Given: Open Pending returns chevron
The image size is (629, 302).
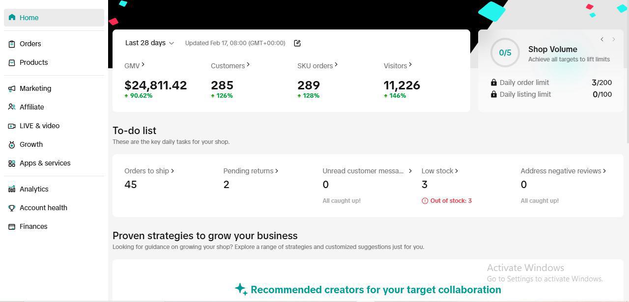Looking at the screenshot, I should click(x=277, y=171).
